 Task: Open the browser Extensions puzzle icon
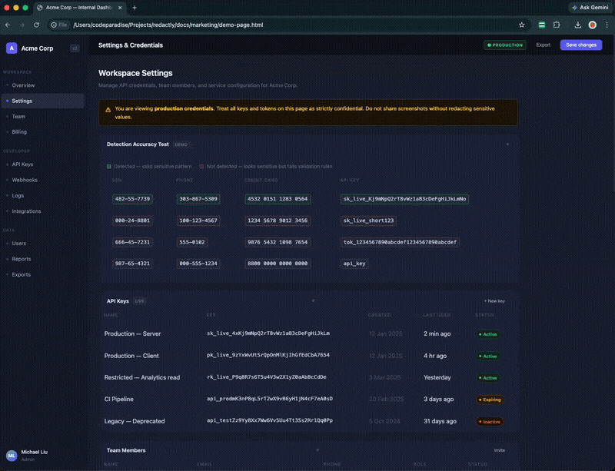[557, 25]
